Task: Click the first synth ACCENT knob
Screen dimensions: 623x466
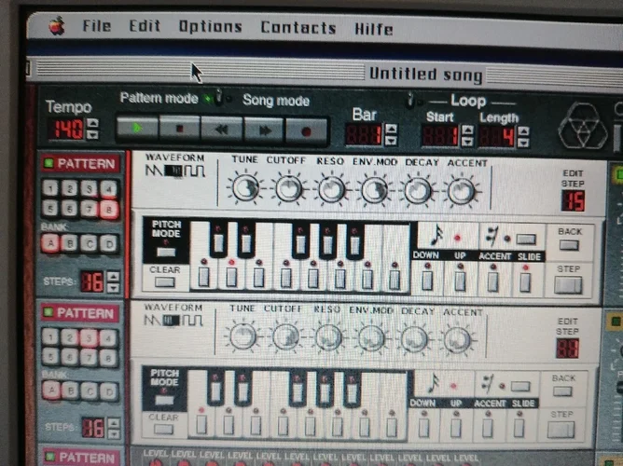Action: point(461,191)
